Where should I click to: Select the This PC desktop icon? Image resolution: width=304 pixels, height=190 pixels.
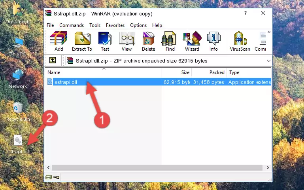(x=18, y=47)
